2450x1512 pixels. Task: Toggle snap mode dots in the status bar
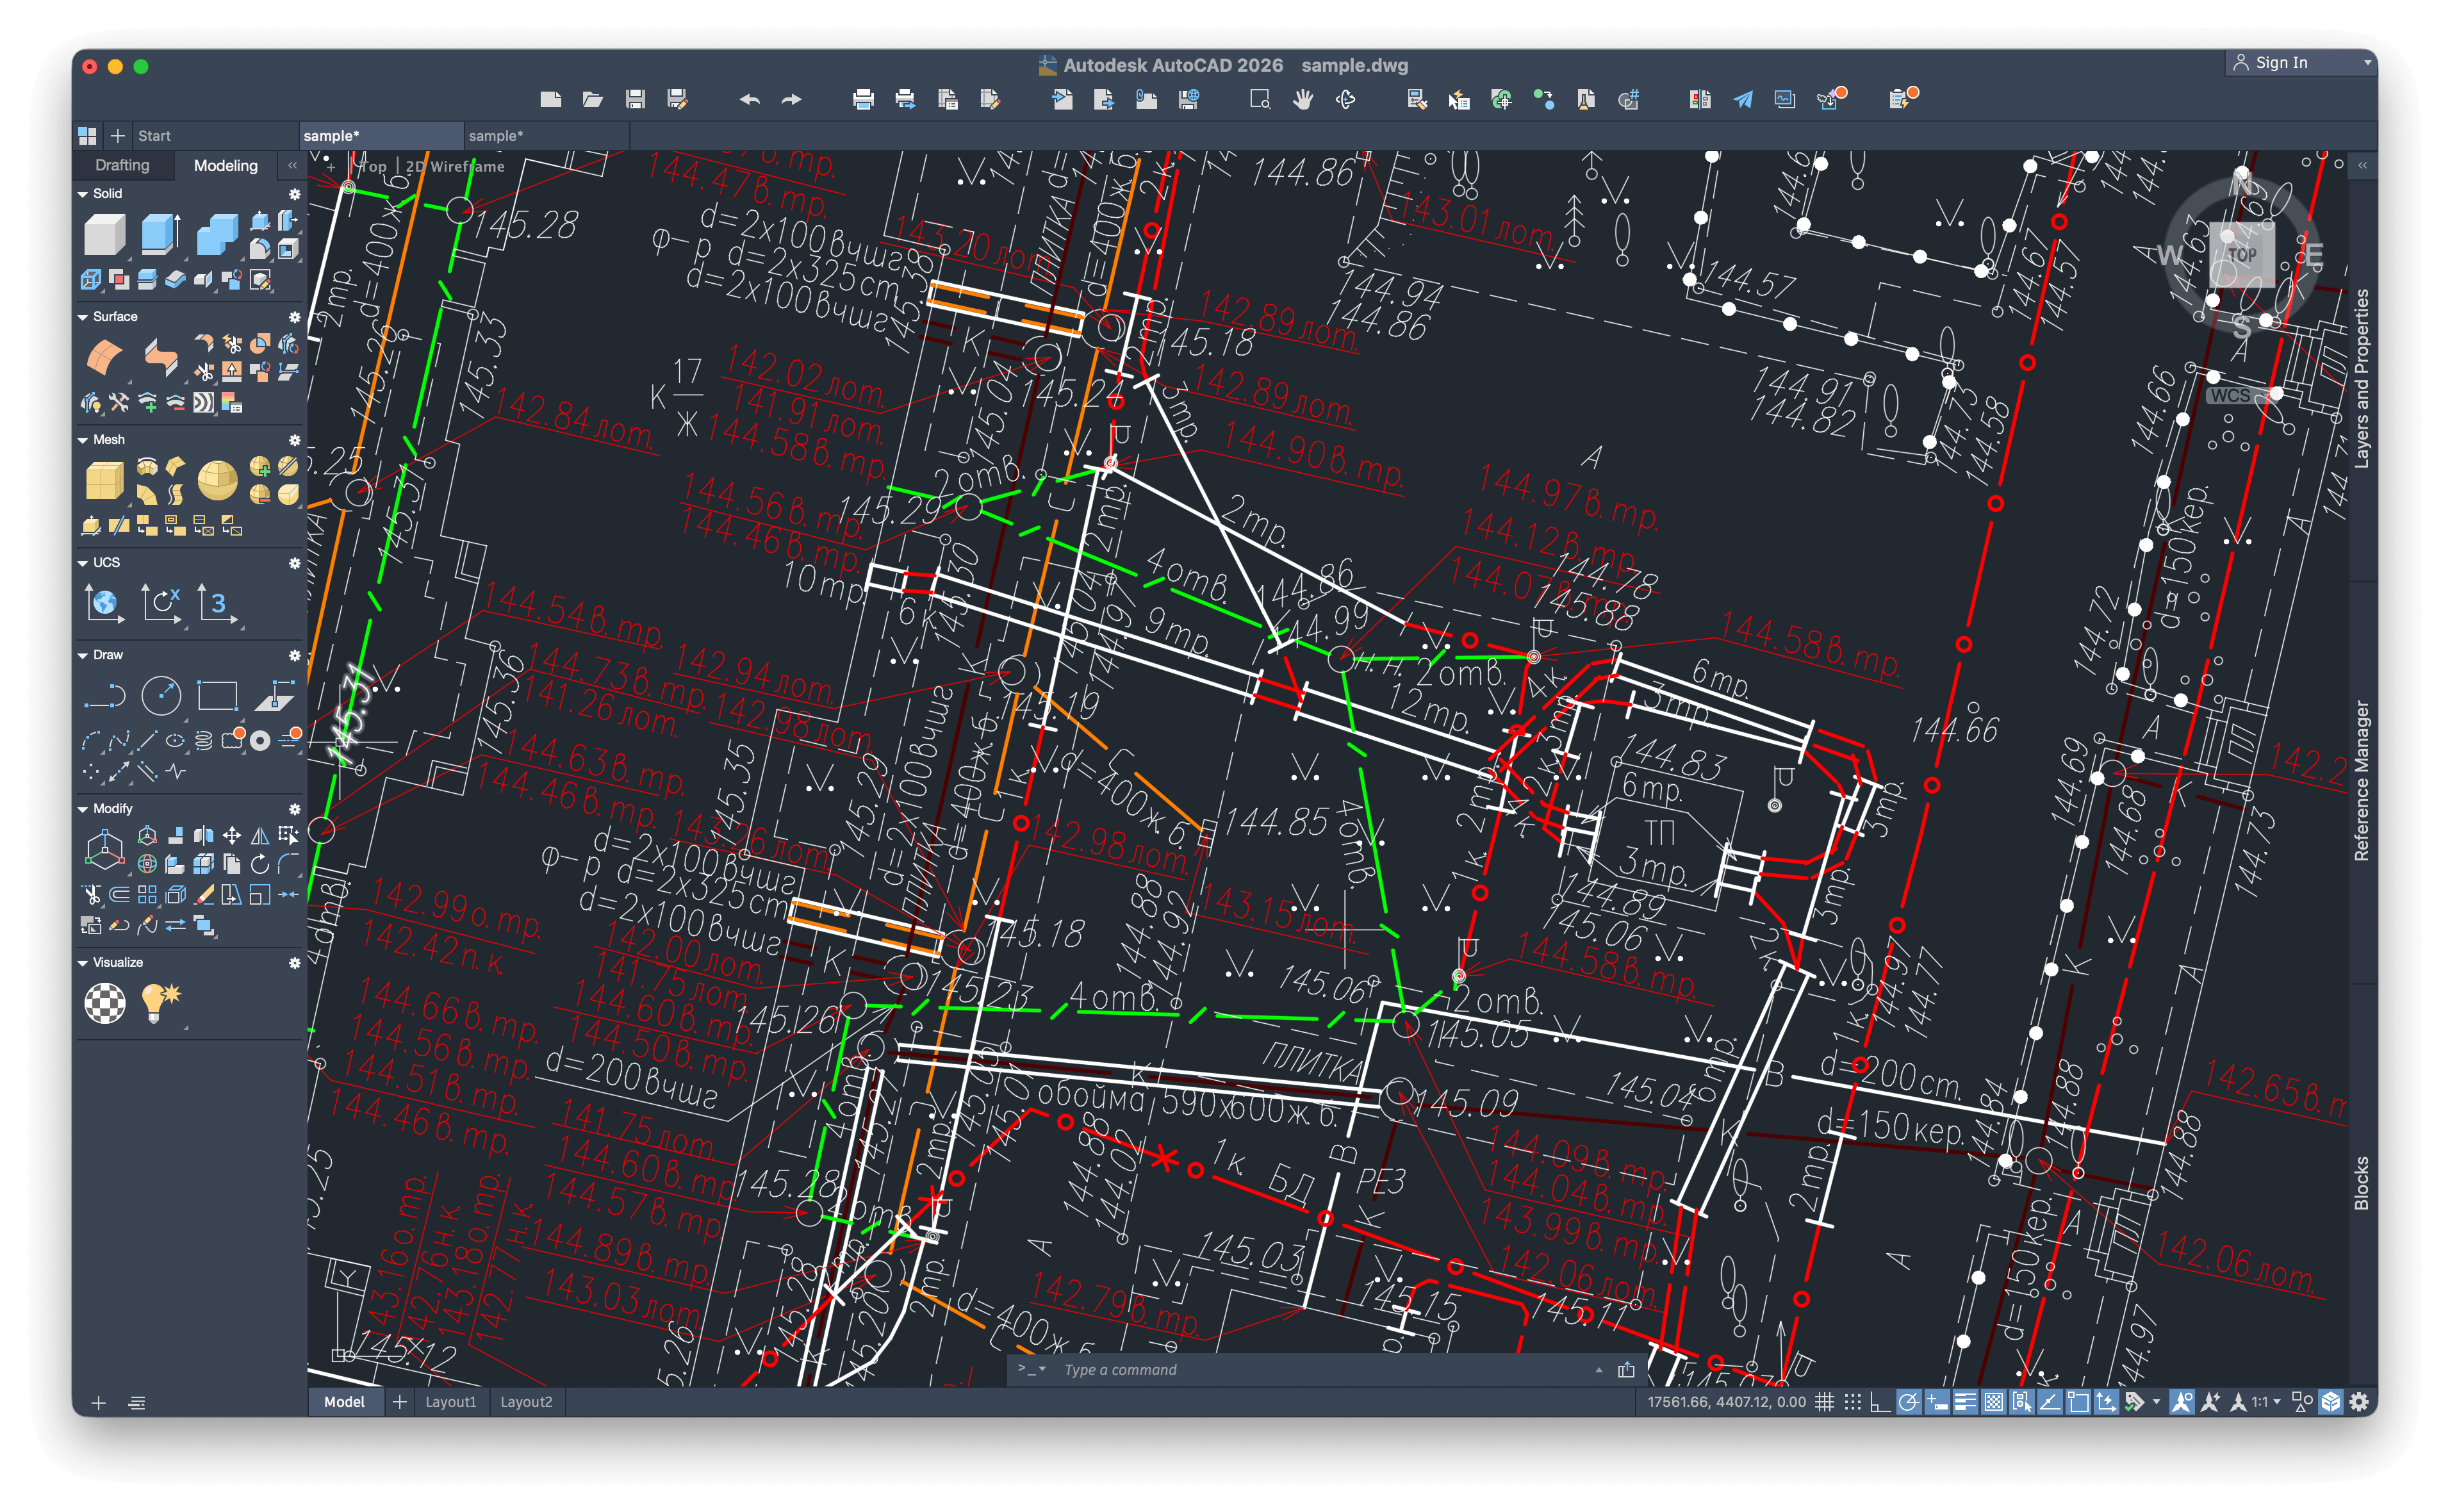point(1853,1402)
